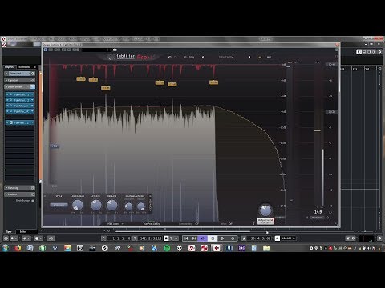Open the first insert slot's dropdown arrow
The height and width of the screenshot is (288, 385).
(x=32, y=94)
